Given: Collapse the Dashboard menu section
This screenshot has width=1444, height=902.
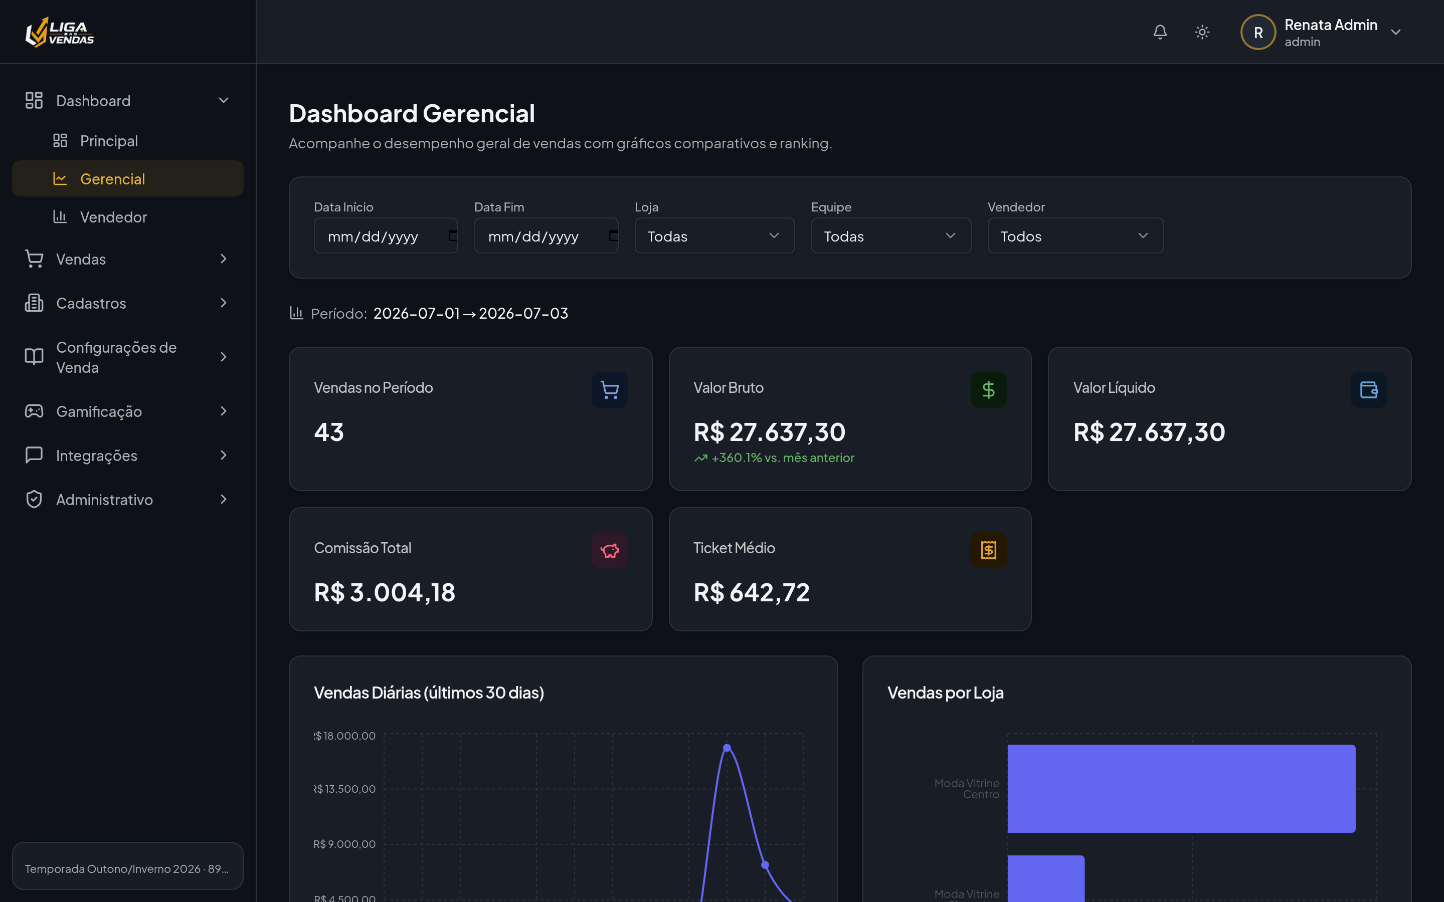Looking at the screenshot, I should tap(224, 100).
